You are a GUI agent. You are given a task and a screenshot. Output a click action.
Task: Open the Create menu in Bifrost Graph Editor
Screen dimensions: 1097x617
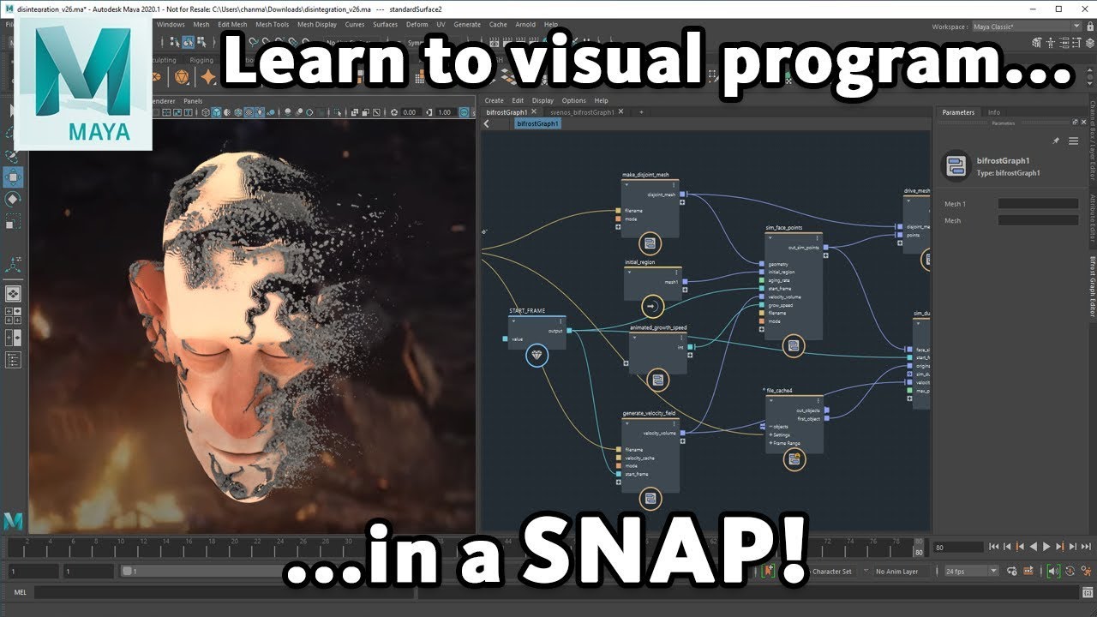coord(494,100)
